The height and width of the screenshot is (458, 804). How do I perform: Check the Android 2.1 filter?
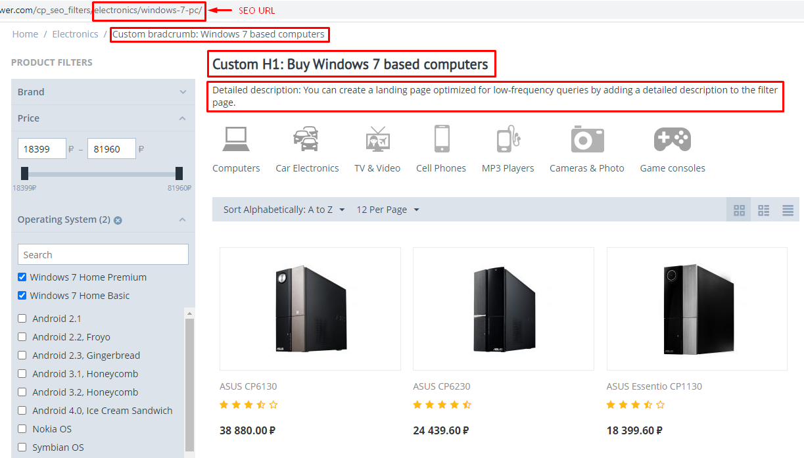click(22, 319)
